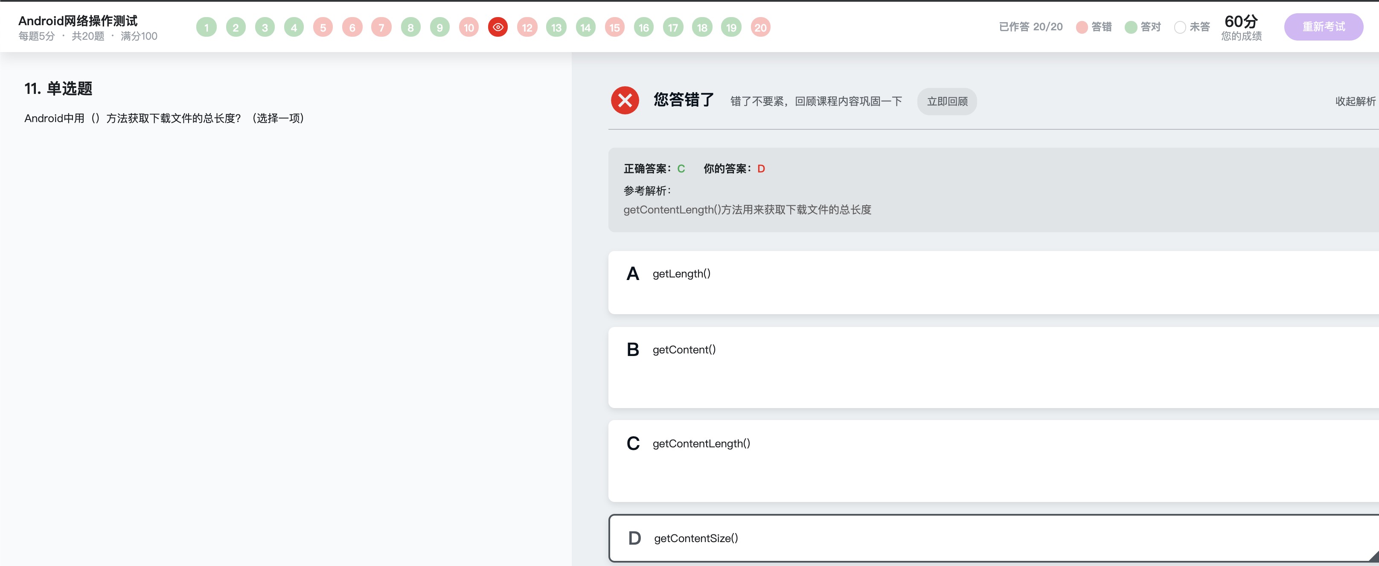The image size is (1379, 566).
Task: Click the 错了不要紧 hint text
Action: point(816,101)
